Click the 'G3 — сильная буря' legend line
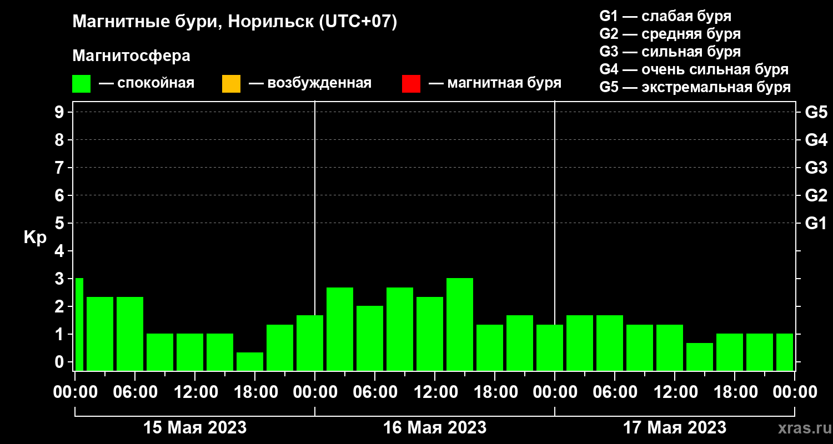 click(670, 52)
